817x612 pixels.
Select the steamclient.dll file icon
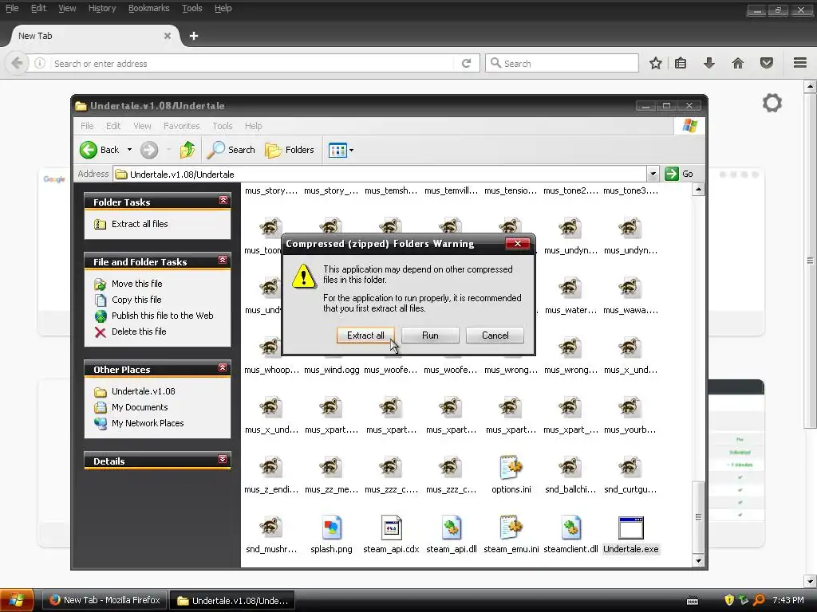(x=570, y=528)
